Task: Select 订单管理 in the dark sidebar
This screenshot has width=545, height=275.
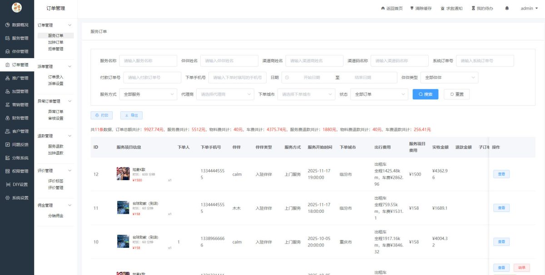Action: point(17,65)
